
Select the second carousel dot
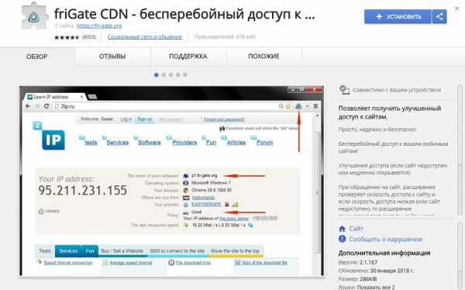pos(164,74)
